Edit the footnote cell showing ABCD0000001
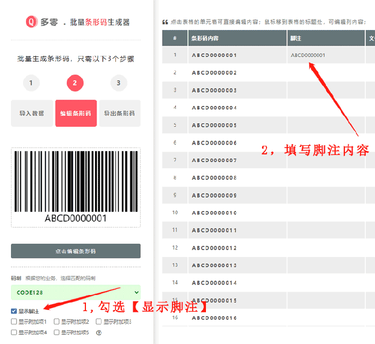The width and height of the screenshot is (375, 344). tap(326, 55)
